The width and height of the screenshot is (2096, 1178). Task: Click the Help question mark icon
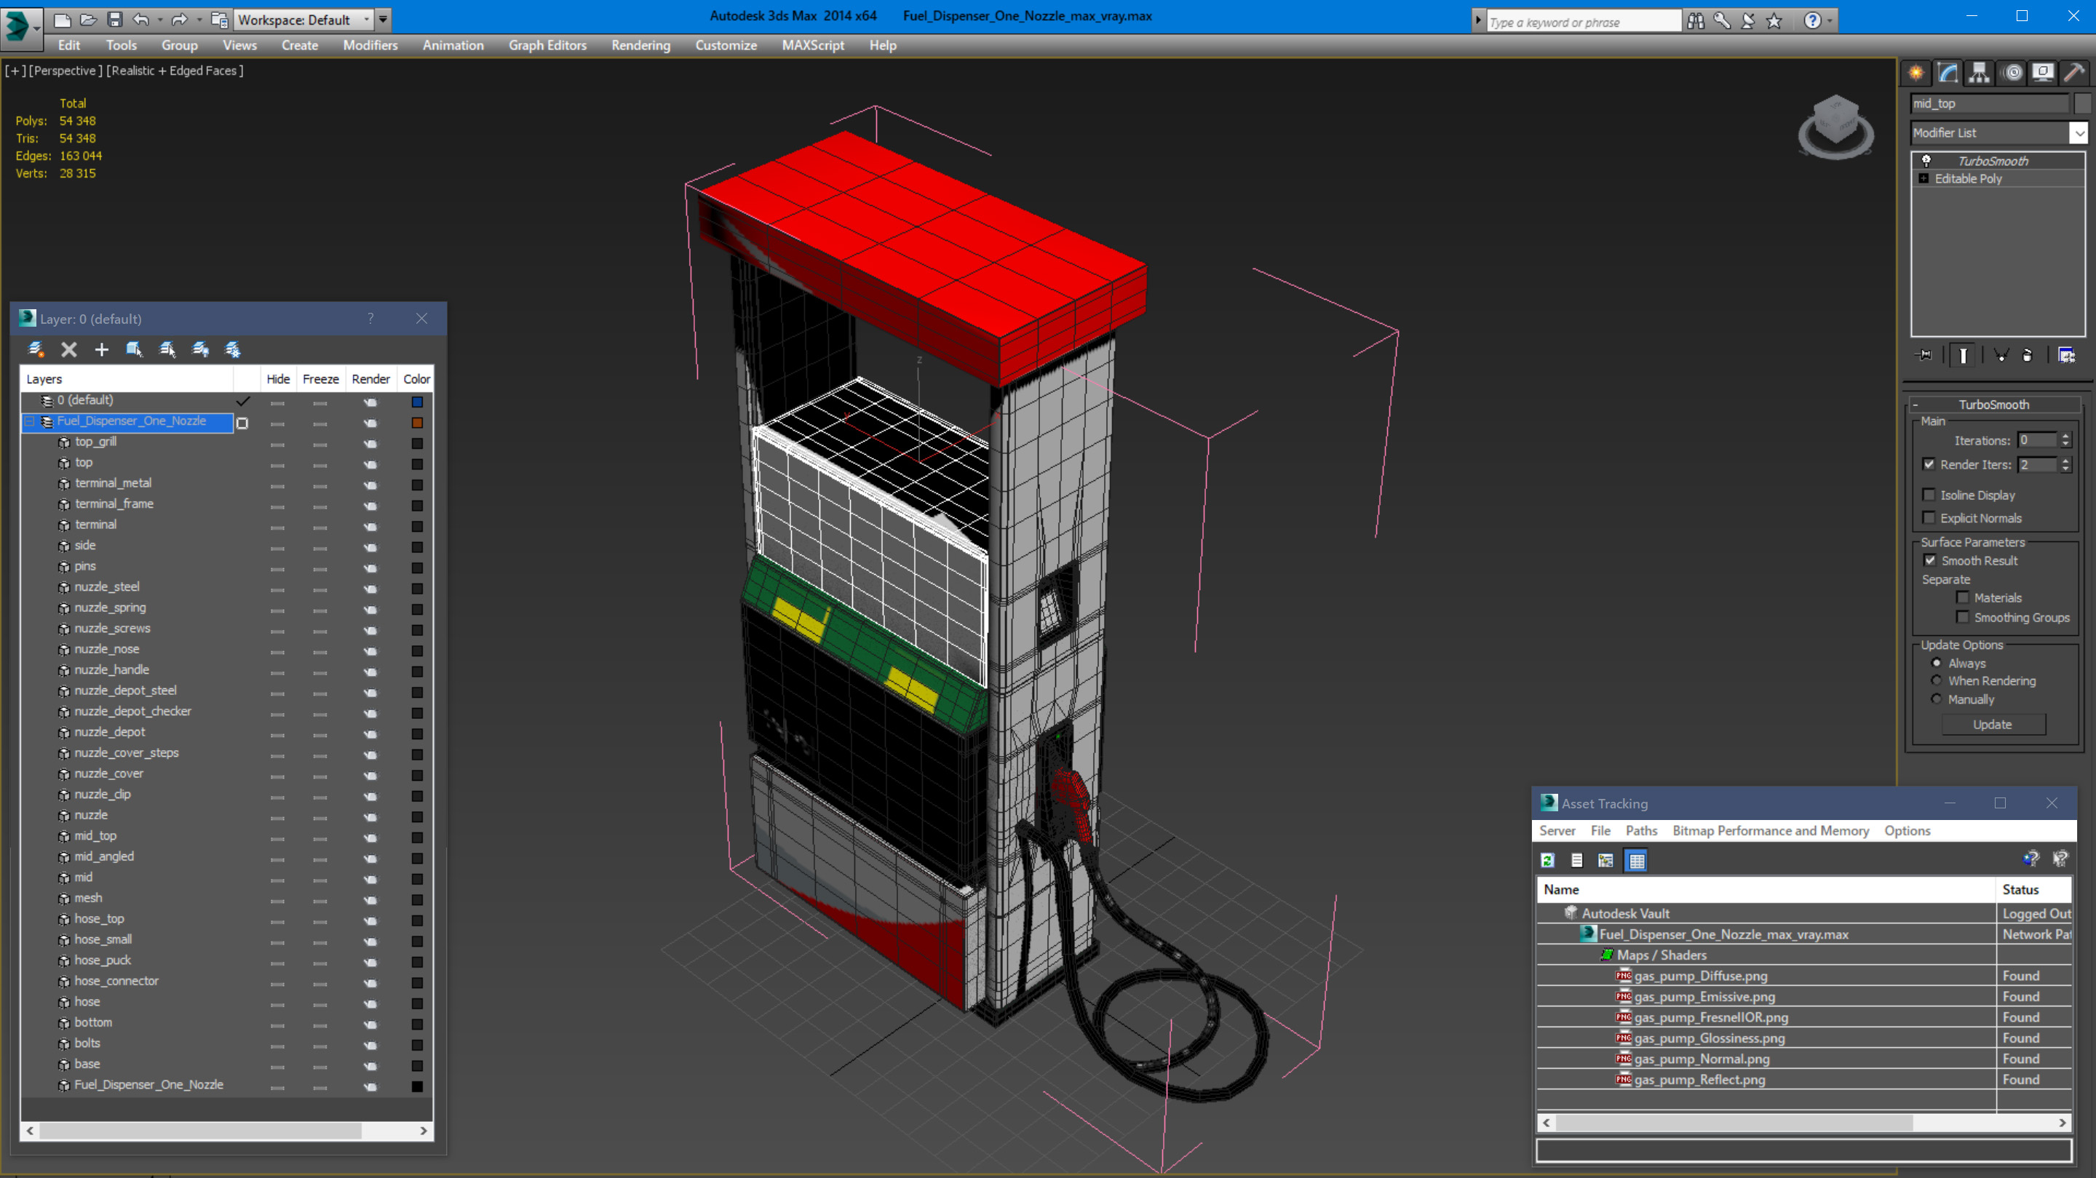point(1813,20)
